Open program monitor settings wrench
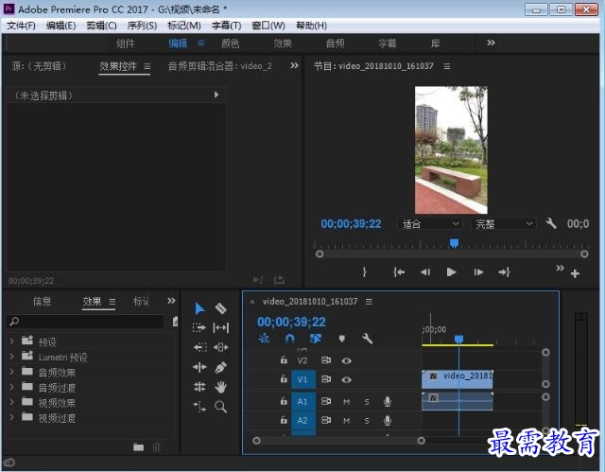Screen dimensions: 605x472 [x=551, y=223]
